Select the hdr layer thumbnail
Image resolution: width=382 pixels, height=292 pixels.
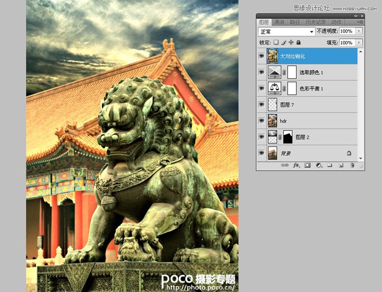tap(272, 121)
